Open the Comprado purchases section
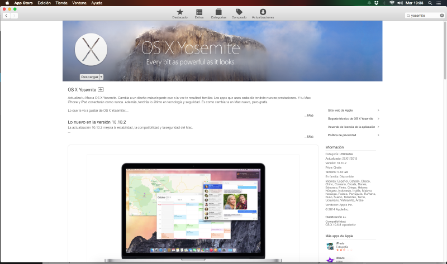Screen dimensions: 447x264 pyautogui.click(x=239, y=13)
